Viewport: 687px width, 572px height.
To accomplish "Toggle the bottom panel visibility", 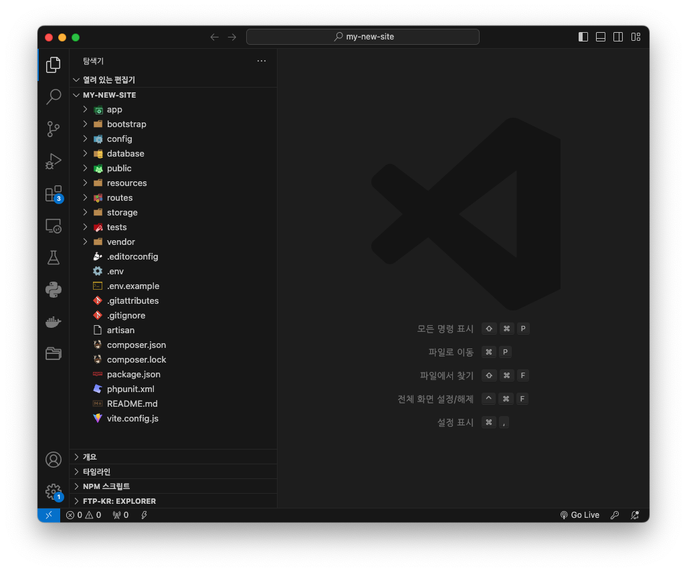I will pos(601,37).
